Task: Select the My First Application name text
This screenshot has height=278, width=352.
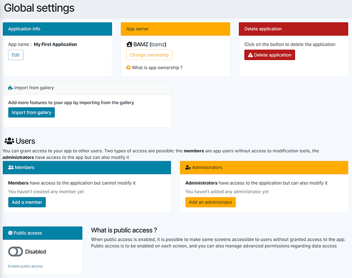Action: coord(55,44)
